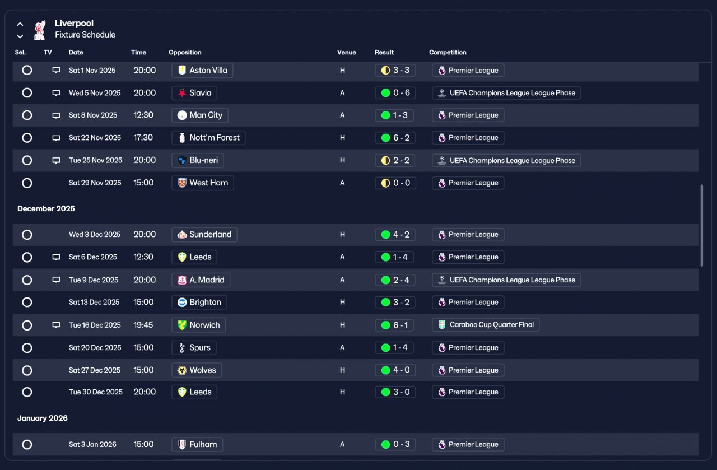The height and width of the screenshot is (470, 717).
Task: Select the Fulham fixture radio button
Action: (27, 445)
